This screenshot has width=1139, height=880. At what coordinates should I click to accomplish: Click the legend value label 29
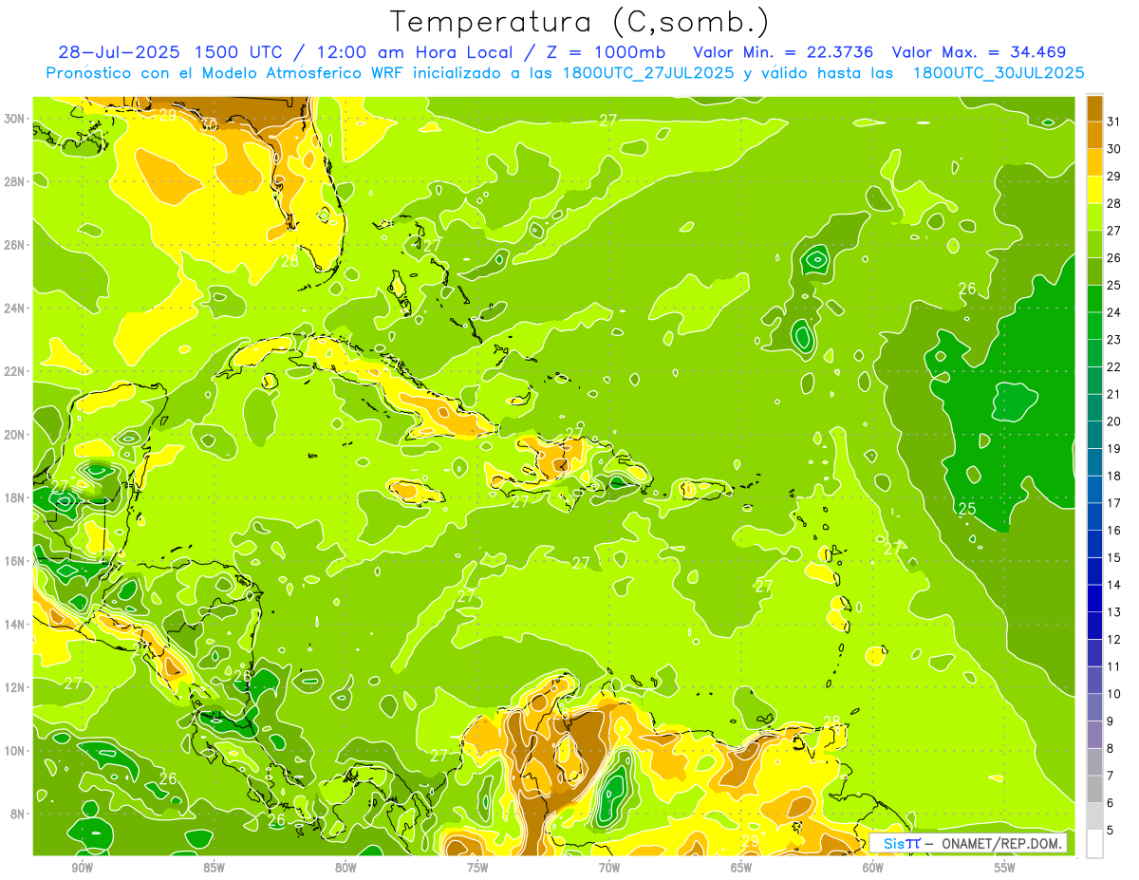tap(1114, 177)
